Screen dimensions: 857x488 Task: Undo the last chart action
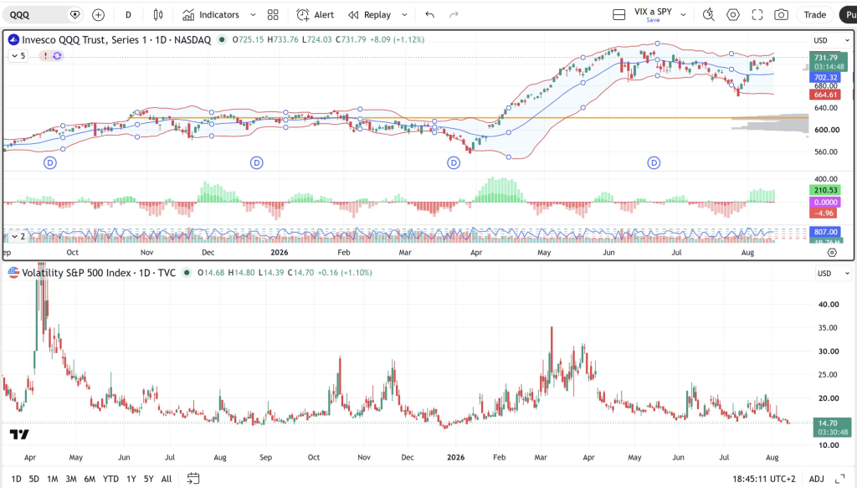[x=429, y=15]
